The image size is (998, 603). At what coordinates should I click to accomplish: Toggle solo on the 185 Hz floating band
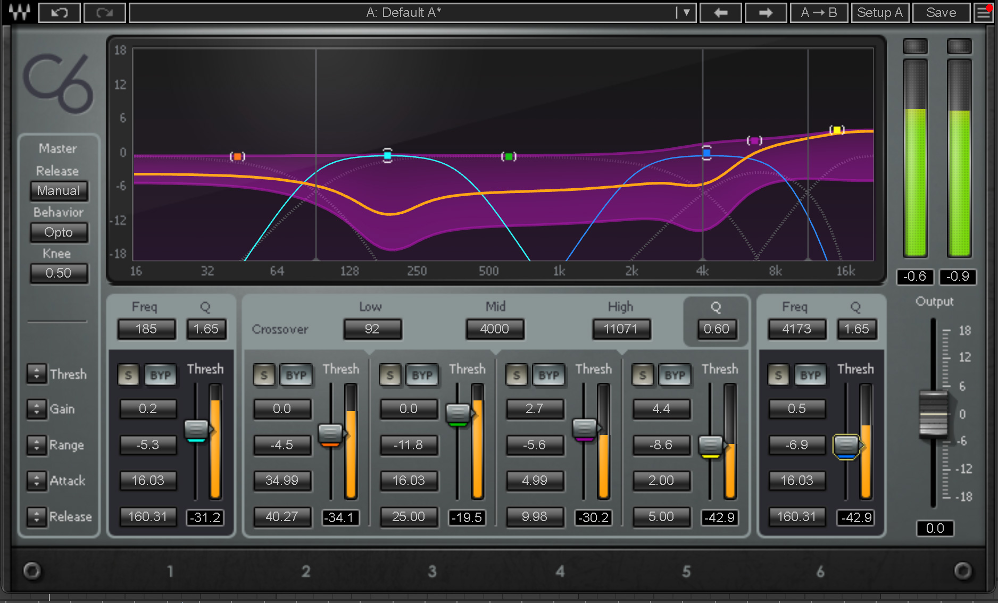pos(128,375)
